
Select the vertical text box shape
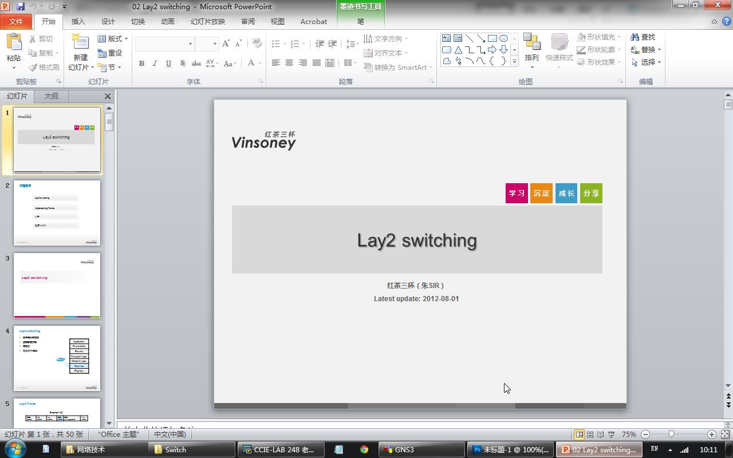[x=458, y=38]
